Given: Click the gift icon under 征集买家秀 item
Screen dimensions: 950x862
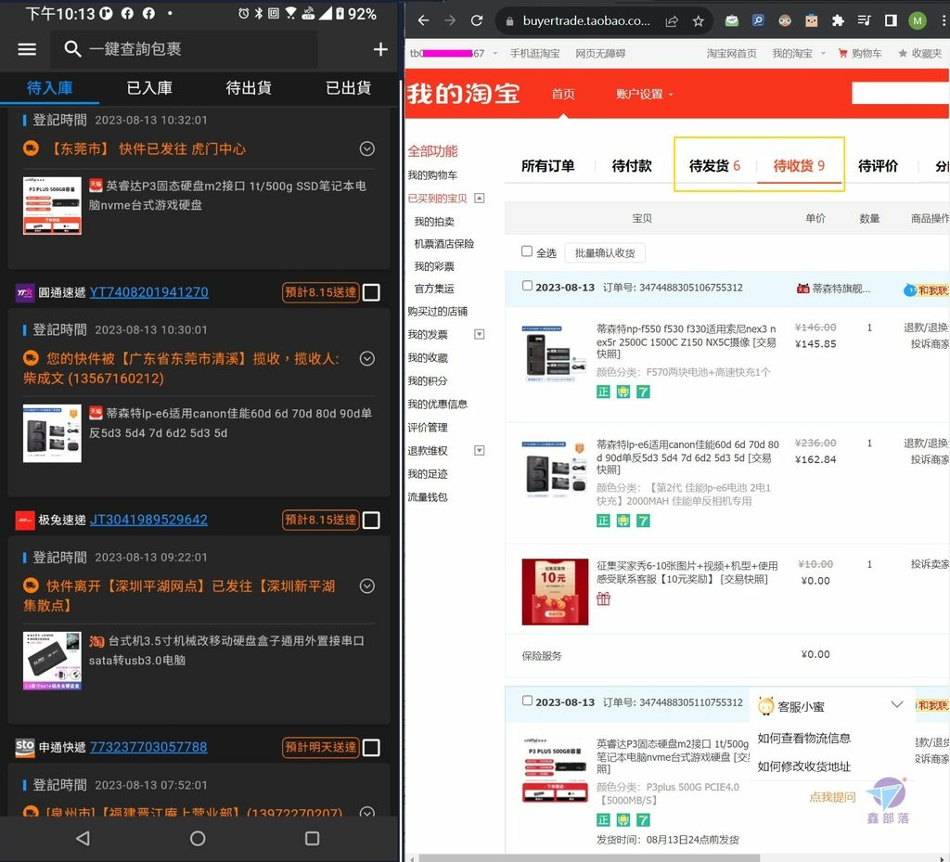Looking at the screenshot, I should point(603,598).
